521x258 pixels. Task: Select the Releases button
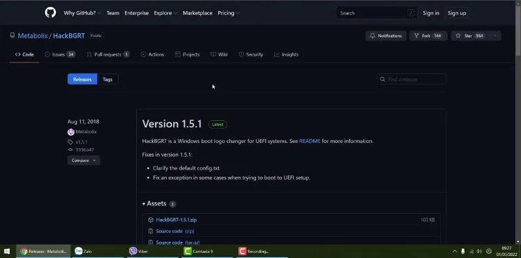(x=83, y=79)
